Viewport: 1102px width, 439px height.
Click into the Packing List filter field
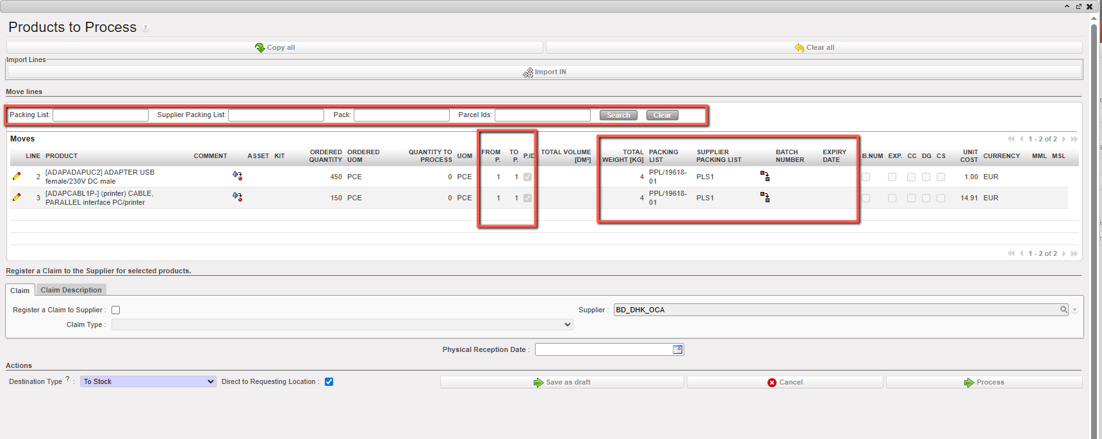point(101,115)
